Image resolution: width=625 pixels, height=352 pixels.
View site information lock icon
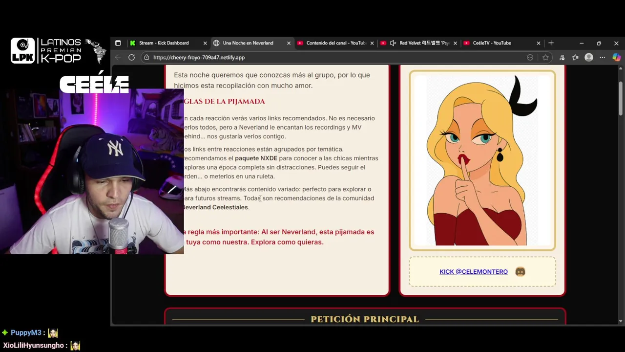pyautogui.click(x=146, y=57)
